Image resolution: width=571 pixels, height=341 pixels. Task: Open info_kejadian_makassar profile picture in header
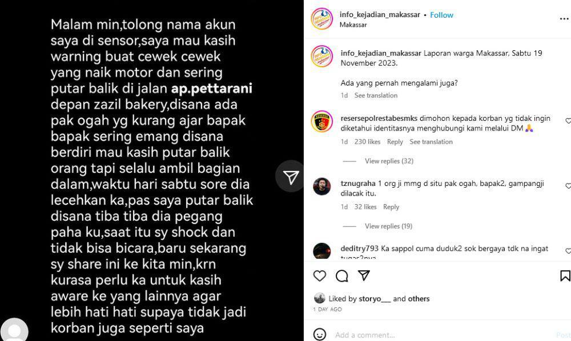click(x=321, y=19)
